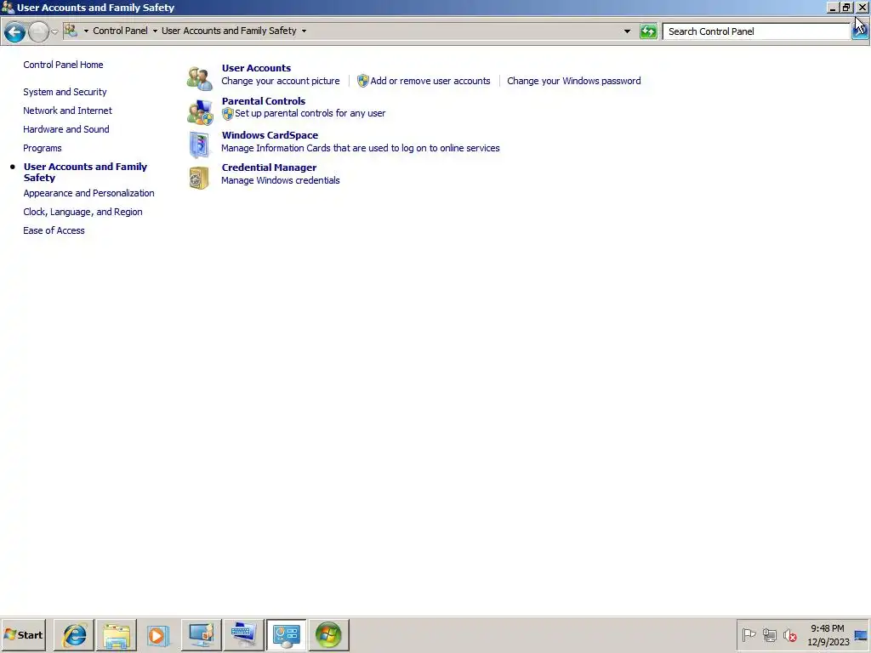Screen dimensions: 871x653
Task: Click User Accounts and Family Safety breadcrumb
Action: [x=229, y=31]
